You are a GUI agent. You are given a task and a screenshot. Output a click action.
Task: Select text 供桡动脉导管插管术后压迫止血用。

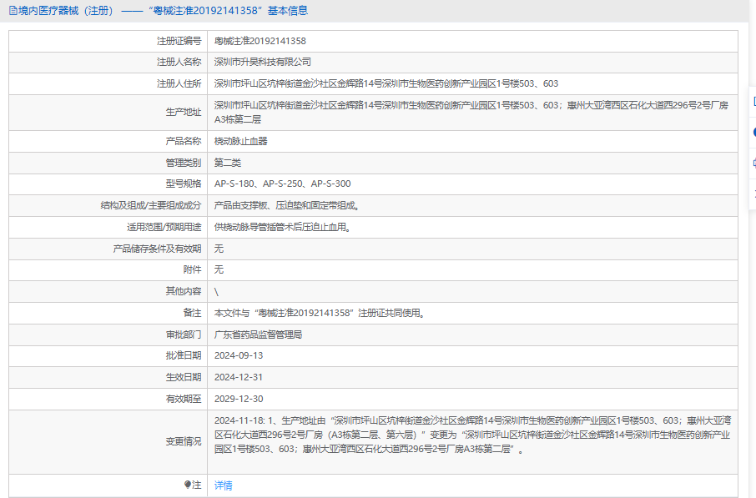[x=284, y=227]
